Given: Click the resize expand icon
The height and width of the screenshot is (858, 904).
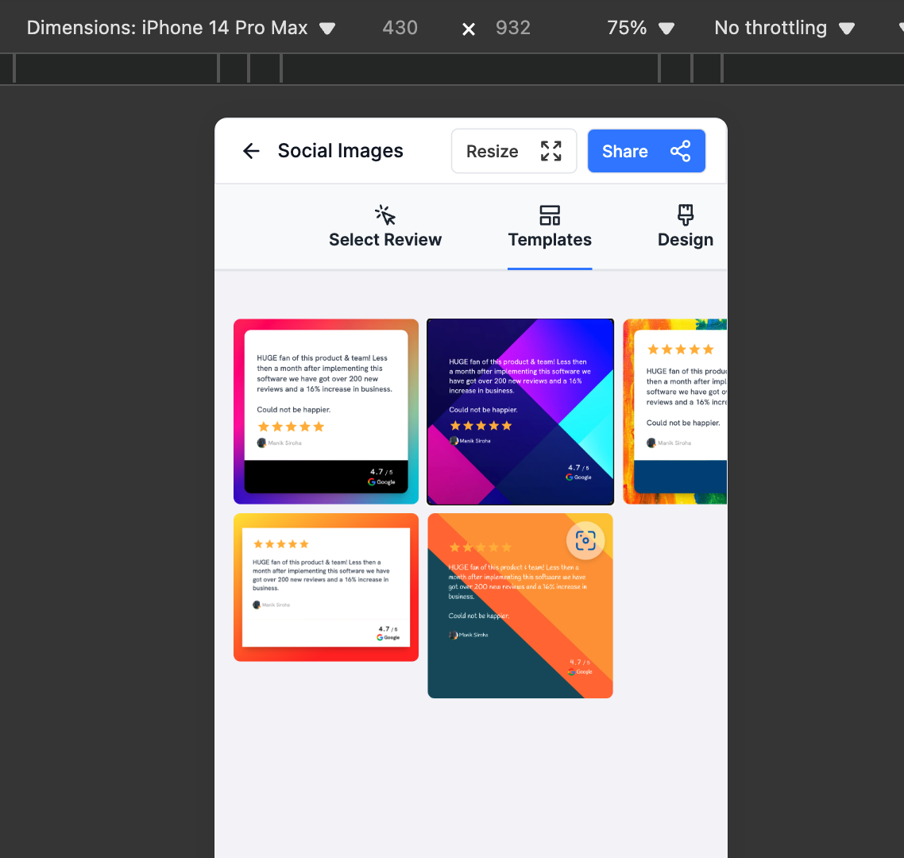Looking at the screenshot, I should pyautogui.click(x=551, y=151).
